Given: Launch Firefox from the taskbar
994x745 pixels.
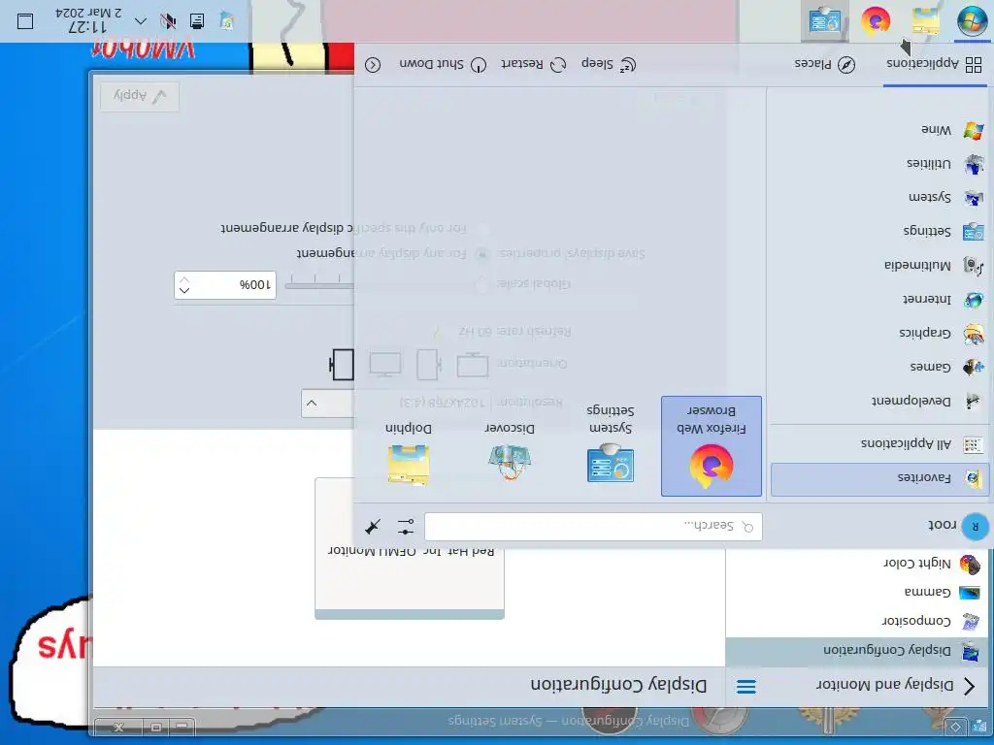Looking at the screenshot, I should (x=876, y=21).
